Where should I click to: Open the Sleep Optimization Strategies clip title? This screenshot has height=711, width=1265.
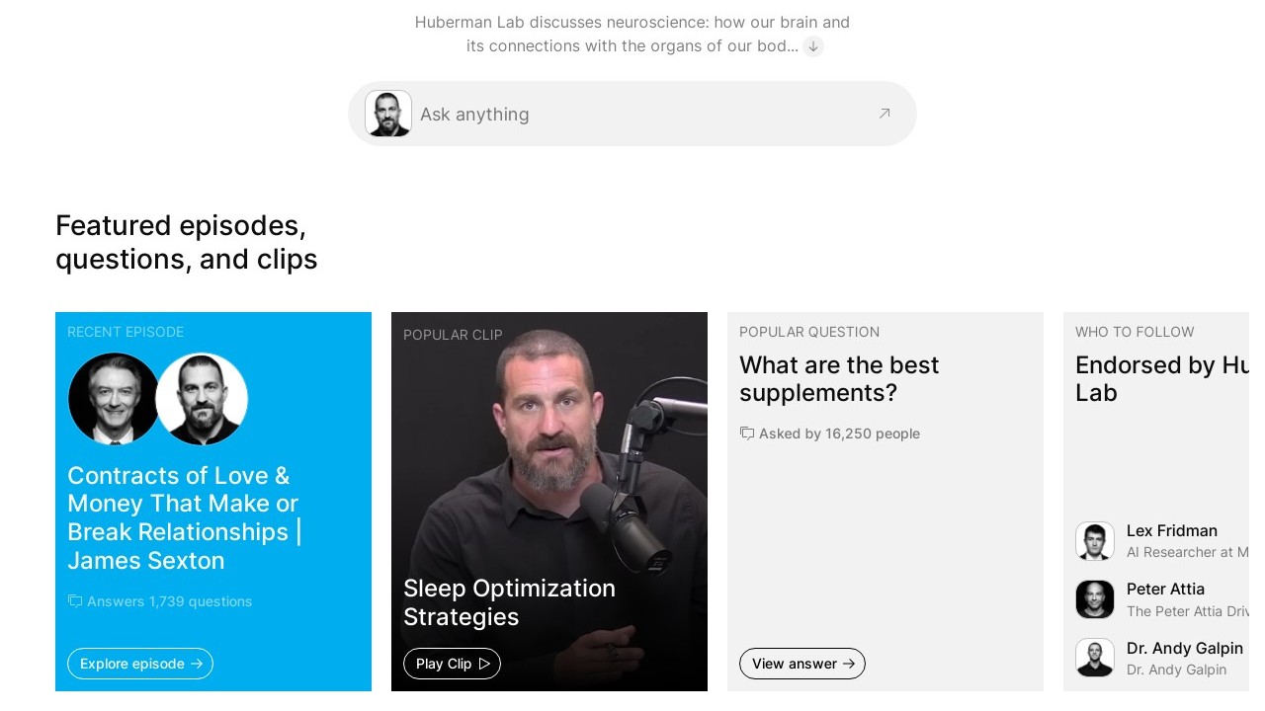[509, 602]
